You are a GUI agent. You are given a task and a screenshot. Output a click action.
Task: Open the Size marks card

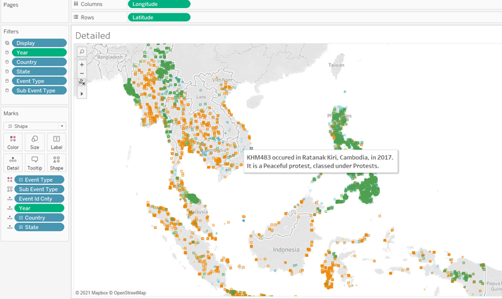(x=35, y=141)
